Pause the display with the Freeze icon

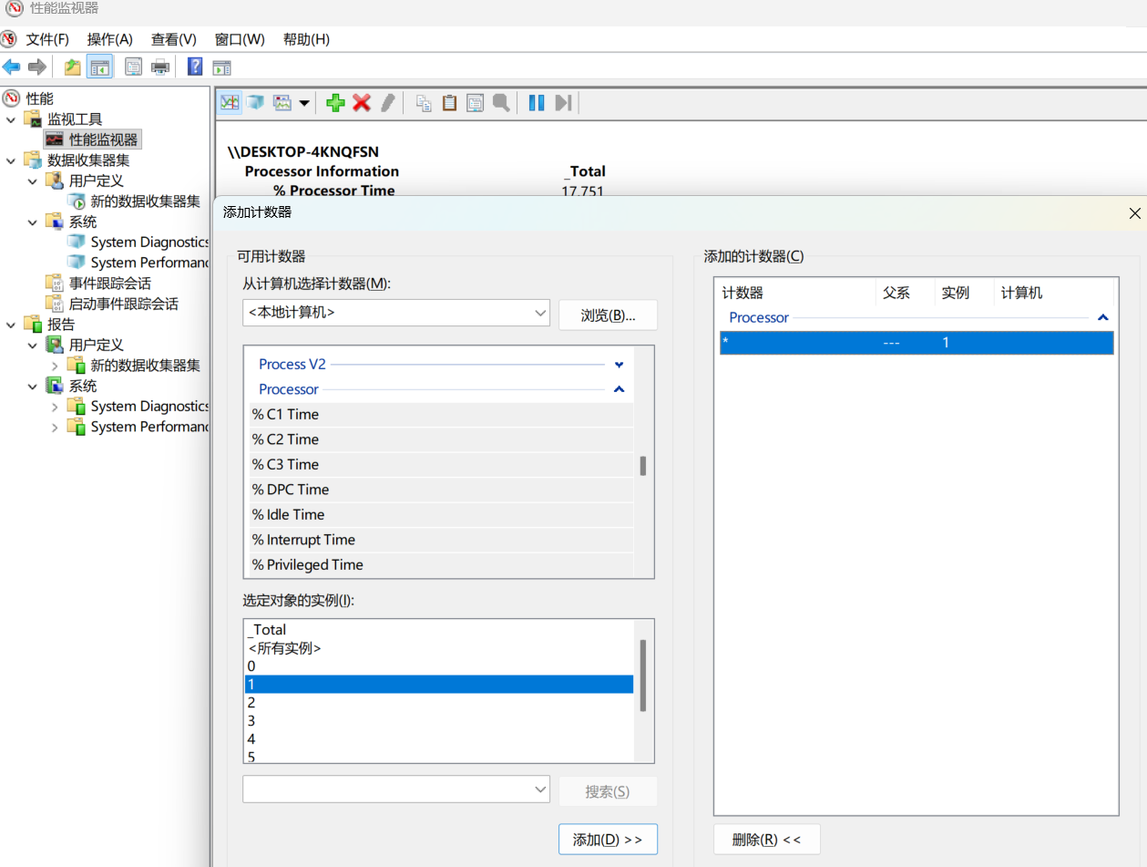click(x=537, y=103)
